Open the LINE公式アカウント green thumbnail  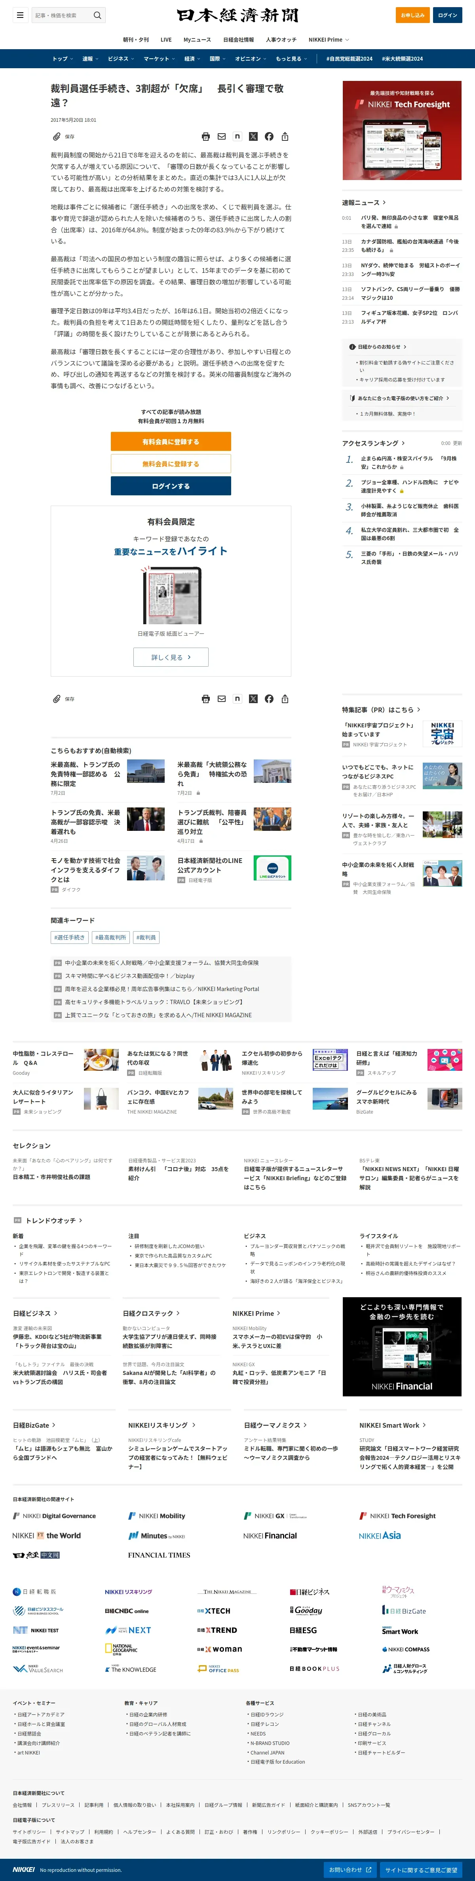point(272,867)
